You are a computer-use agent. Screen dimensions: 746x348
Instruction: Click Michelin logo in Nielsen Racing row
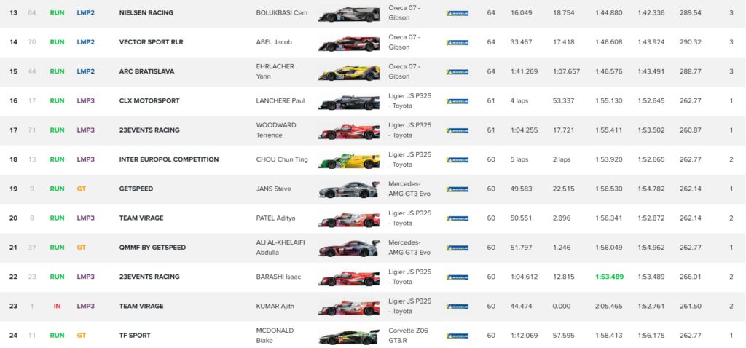point(458,13)
